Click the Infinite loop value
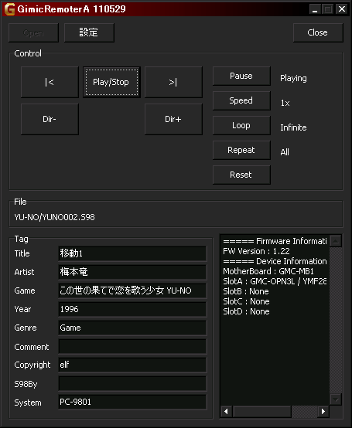 point(293,127)
